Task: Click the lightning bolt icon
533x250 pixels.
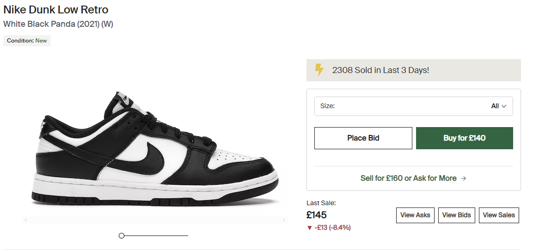Action: coord(319,70)
